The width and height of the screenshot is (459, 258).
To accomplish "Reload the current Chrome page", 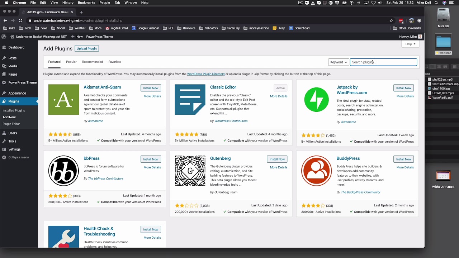I will (20, 20).
